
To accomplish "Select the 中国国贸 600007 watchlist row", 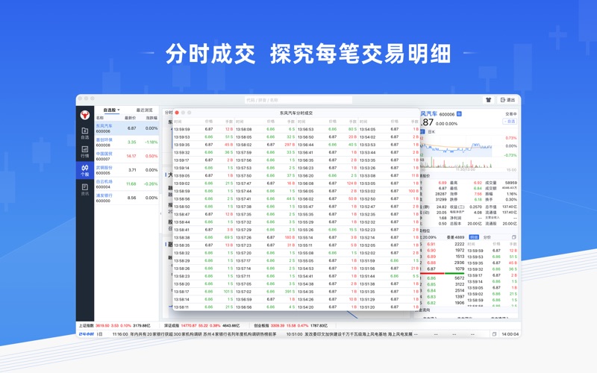I will pos(126,156).
